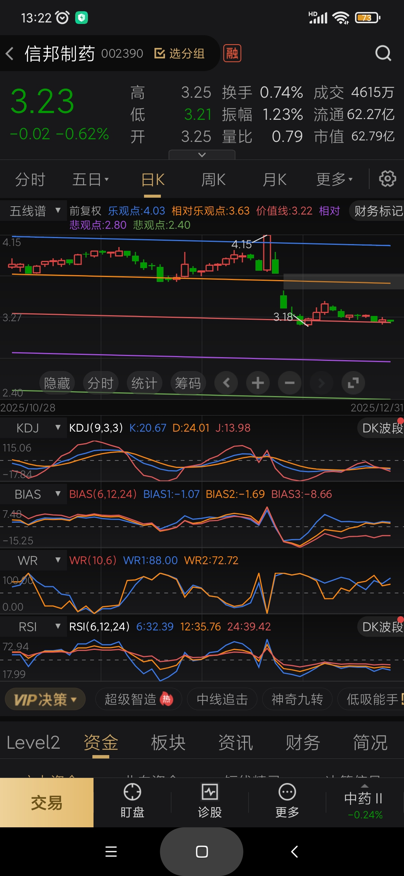Image resolution: width=404 pixels, height=876 pixels.
Task: Expand the quote details chevron
Action: coord(202,155)
